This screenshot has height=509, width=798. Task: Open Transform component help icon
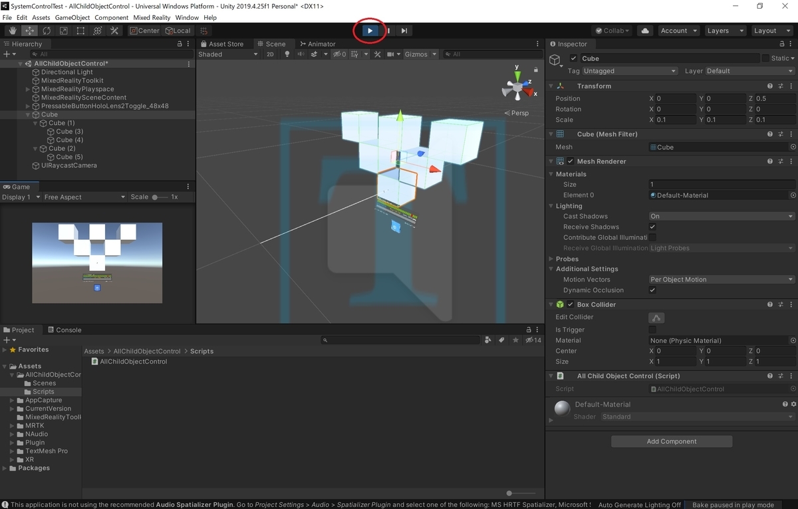[770, 86]
